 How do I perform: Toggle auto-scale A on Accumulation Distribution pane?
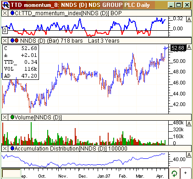coord(189,155)
